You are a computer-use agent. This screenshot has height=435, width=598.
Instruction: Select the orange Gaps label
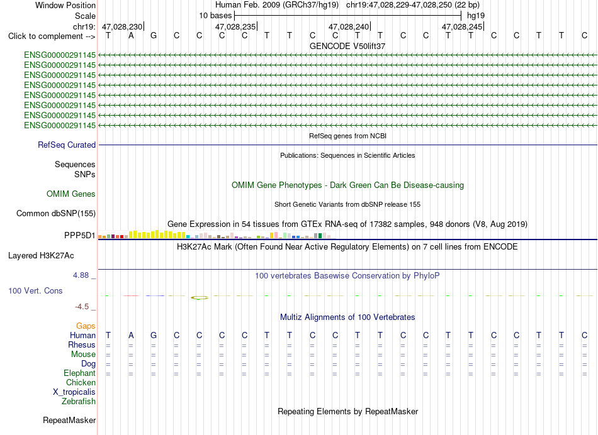click(x=86, y=326)
